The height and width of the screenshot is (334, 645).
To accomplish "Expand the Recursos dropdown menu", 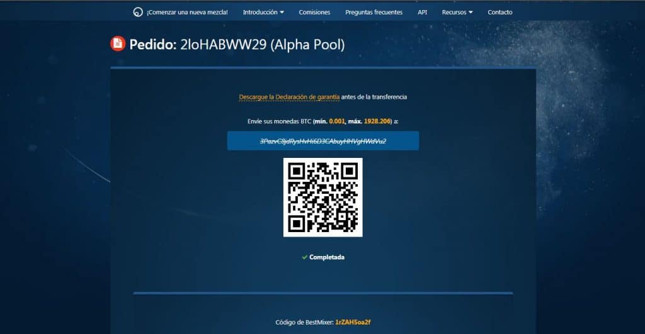I will point(457,13).
